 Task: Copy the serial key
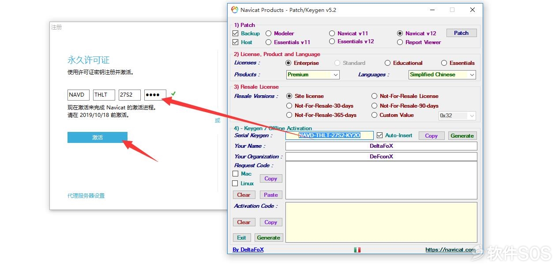point(431,136)
